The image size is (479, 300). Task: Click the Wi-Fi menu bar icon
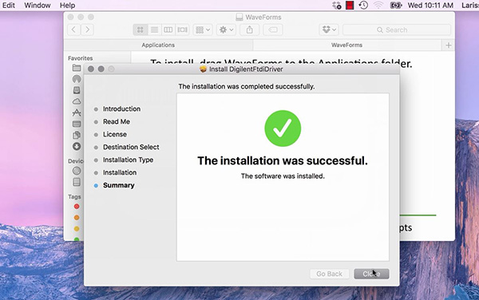coord(378,6)
